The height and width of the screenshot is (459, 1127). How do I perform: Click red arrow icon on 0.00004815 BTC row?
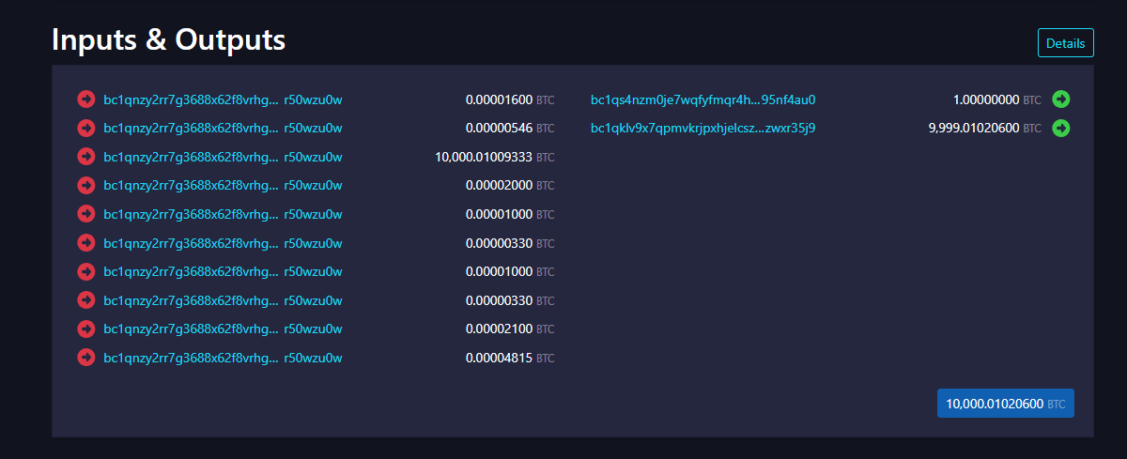[x=86, y=358]
